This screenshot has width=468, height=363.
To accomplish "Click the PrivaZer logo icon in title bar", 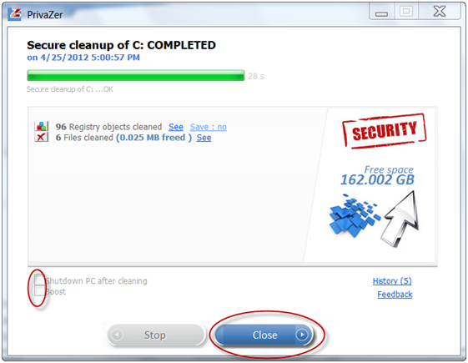I will point(14,13).
